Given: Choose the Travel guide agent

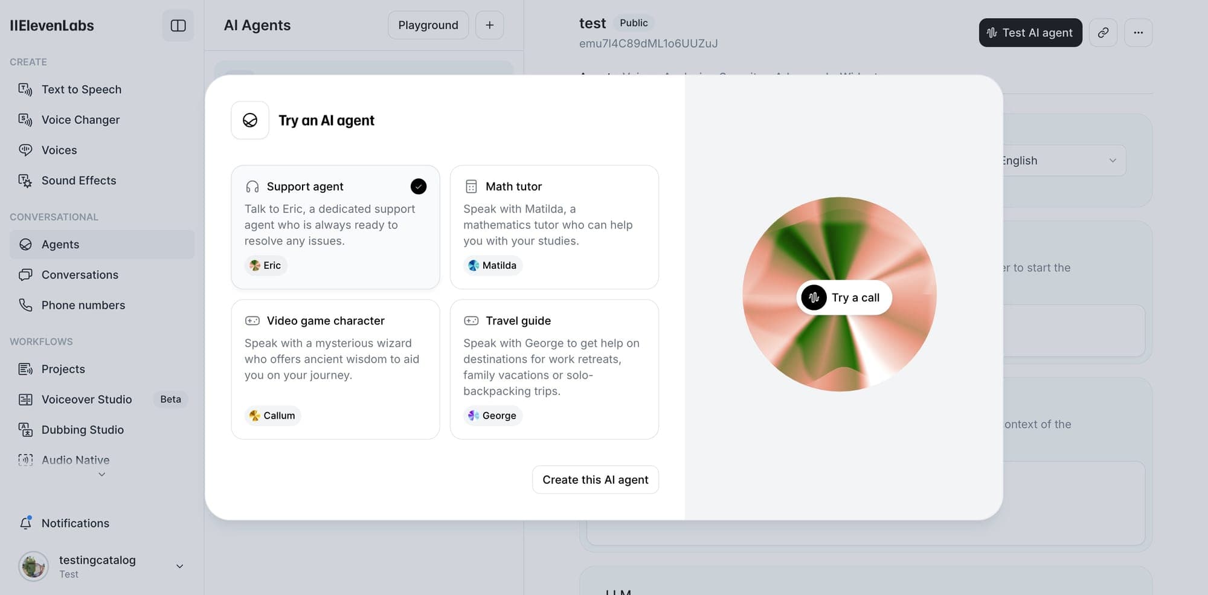Looking at the screenshot, I should point(554,368).
